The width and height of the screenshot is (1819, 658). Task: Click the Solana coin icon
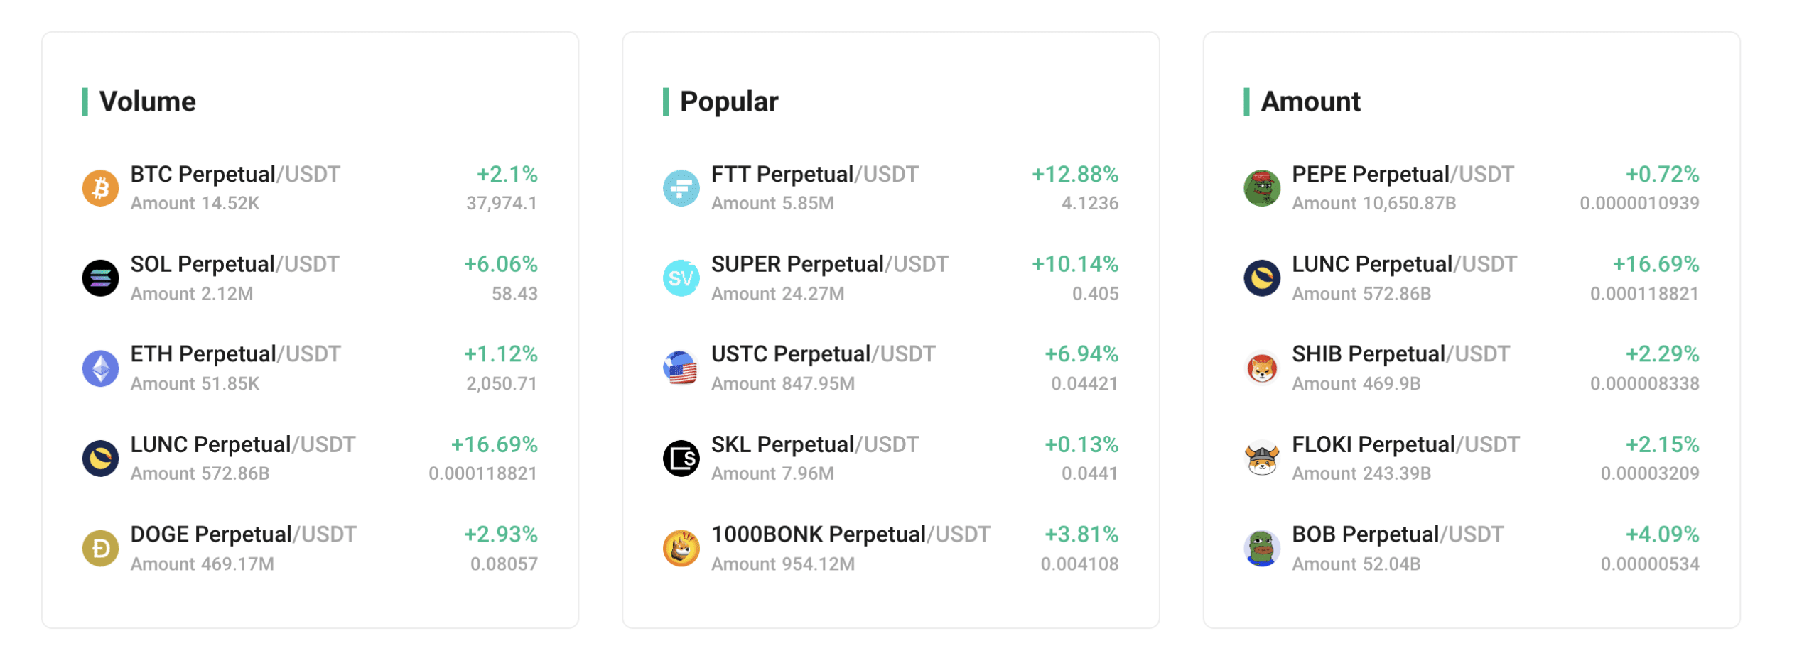(100, 278)
